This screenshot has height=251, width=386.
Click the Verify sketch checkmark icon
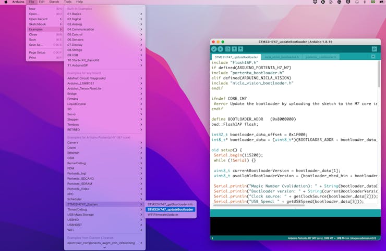coord(214,49)
